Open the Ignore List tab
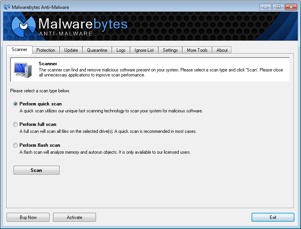The image size is (301, 229). (144, 50)
